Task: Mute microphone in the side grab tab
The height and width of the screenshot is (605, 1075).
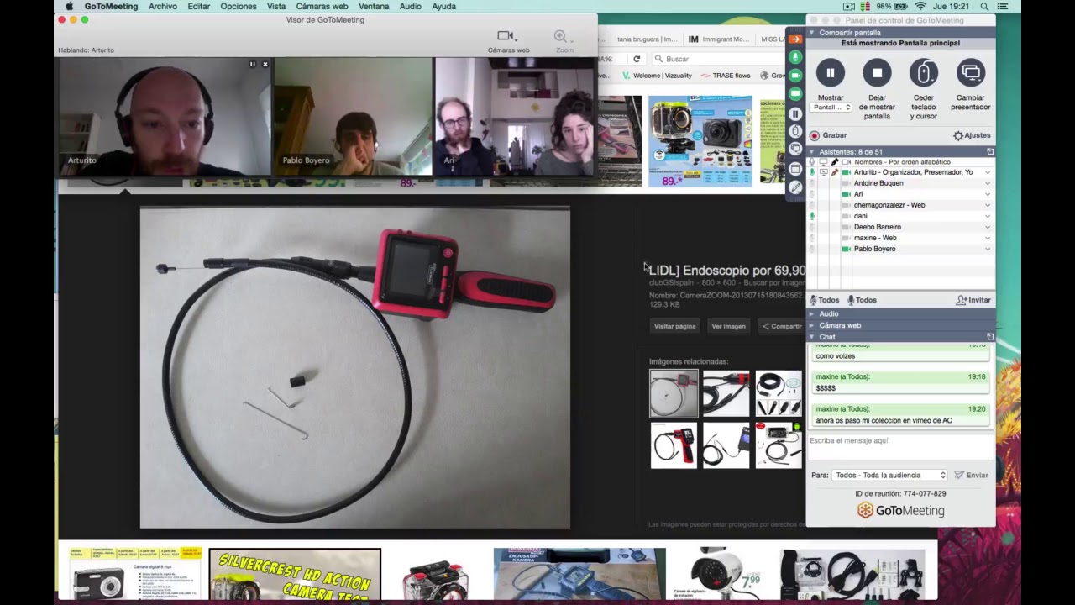Action: (795, 57)
